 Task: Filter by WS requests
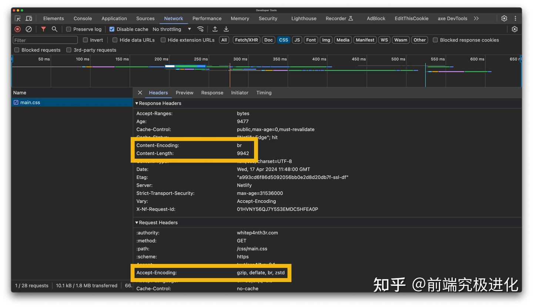pyautogui.click(x=384, y=40)
